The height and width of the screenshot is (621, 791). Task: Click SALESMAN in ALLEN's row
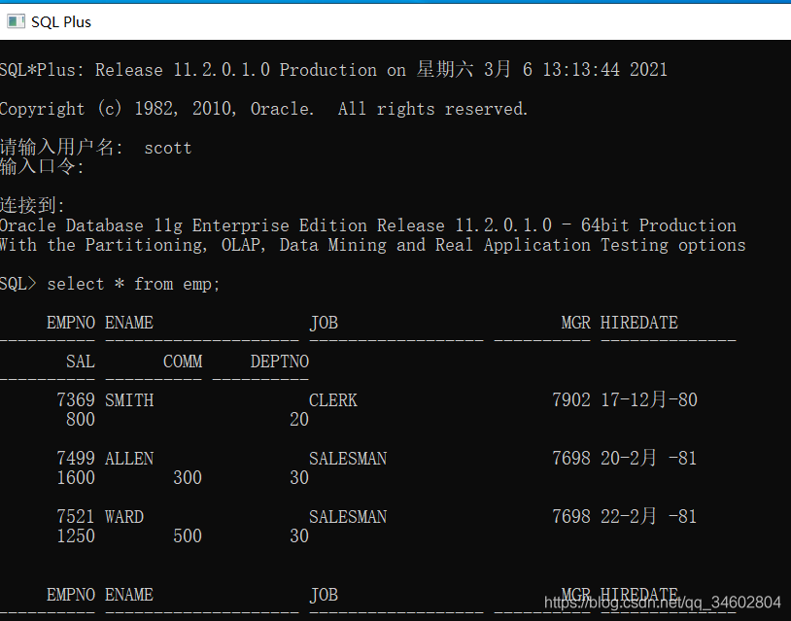click(x=348, y=458)
